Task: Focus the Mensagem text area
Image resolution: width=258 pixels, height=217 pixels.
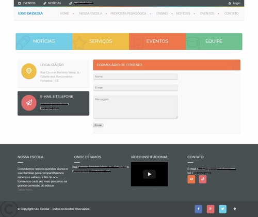Action: 136,107
